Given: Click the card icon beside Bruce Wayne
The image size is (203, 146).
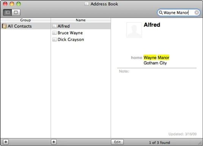Looking at the screenshot, I should pos(54,33).
